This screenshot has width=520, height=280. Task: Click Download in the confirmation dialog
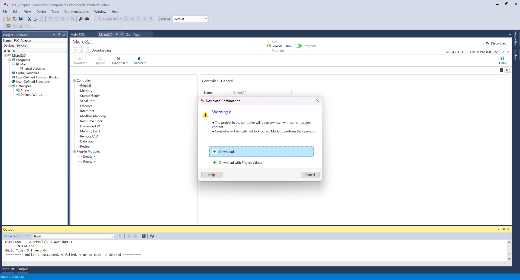click(261, 151)
